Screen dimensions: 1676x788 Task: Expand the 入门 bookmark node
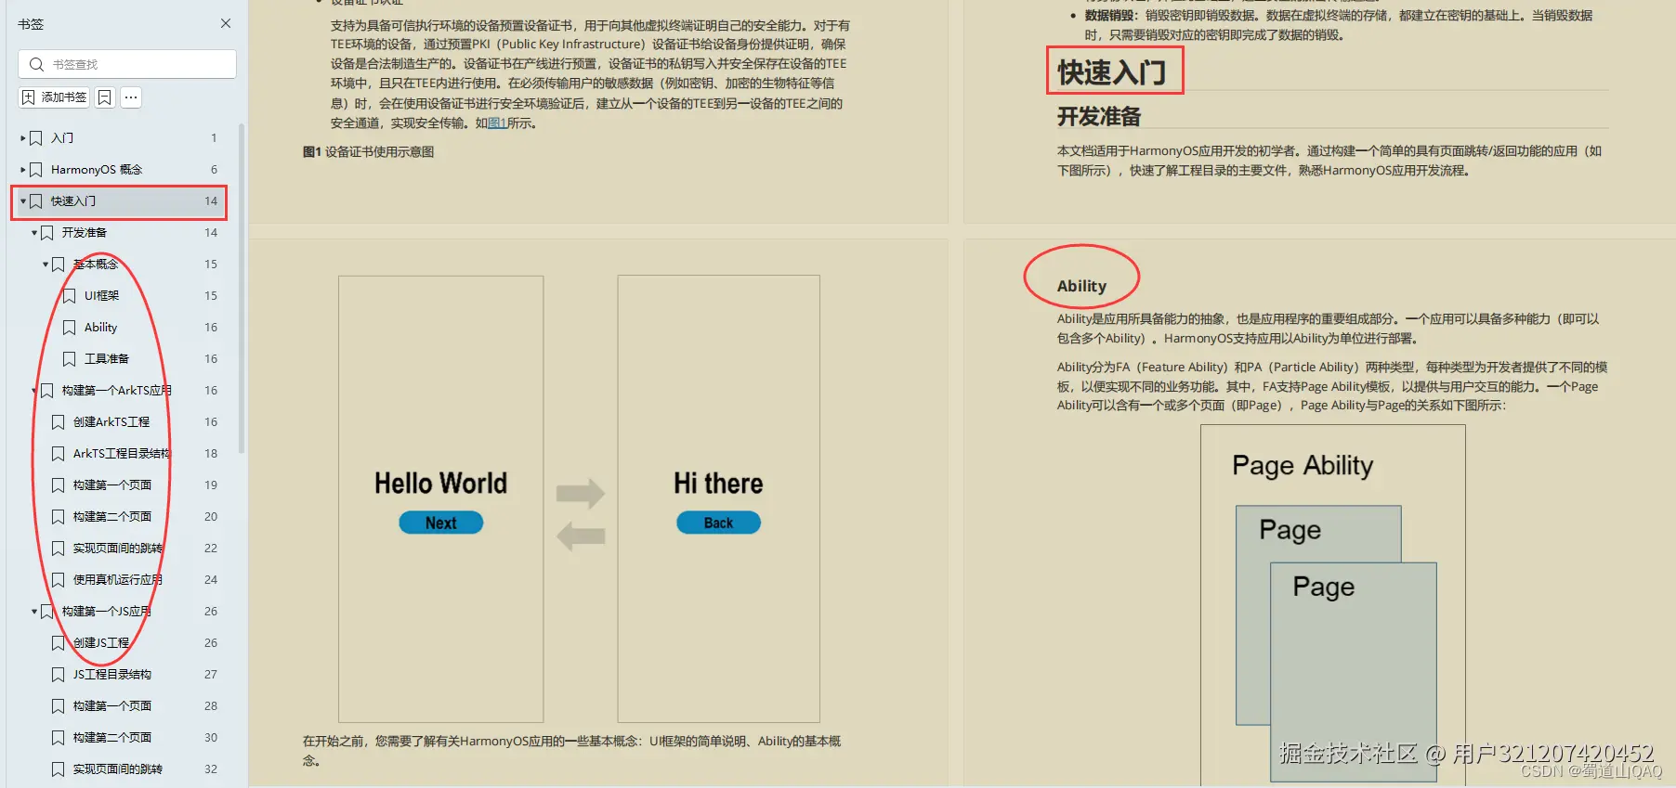click(x=23, y=138)
